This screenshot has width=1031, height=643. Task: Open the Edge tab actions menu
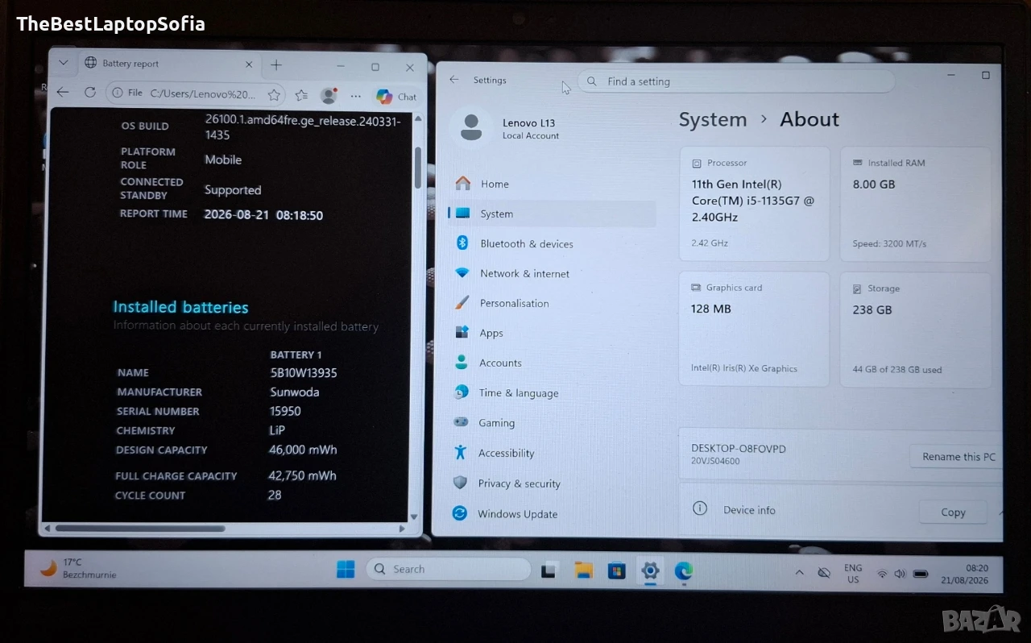point(64,63)
